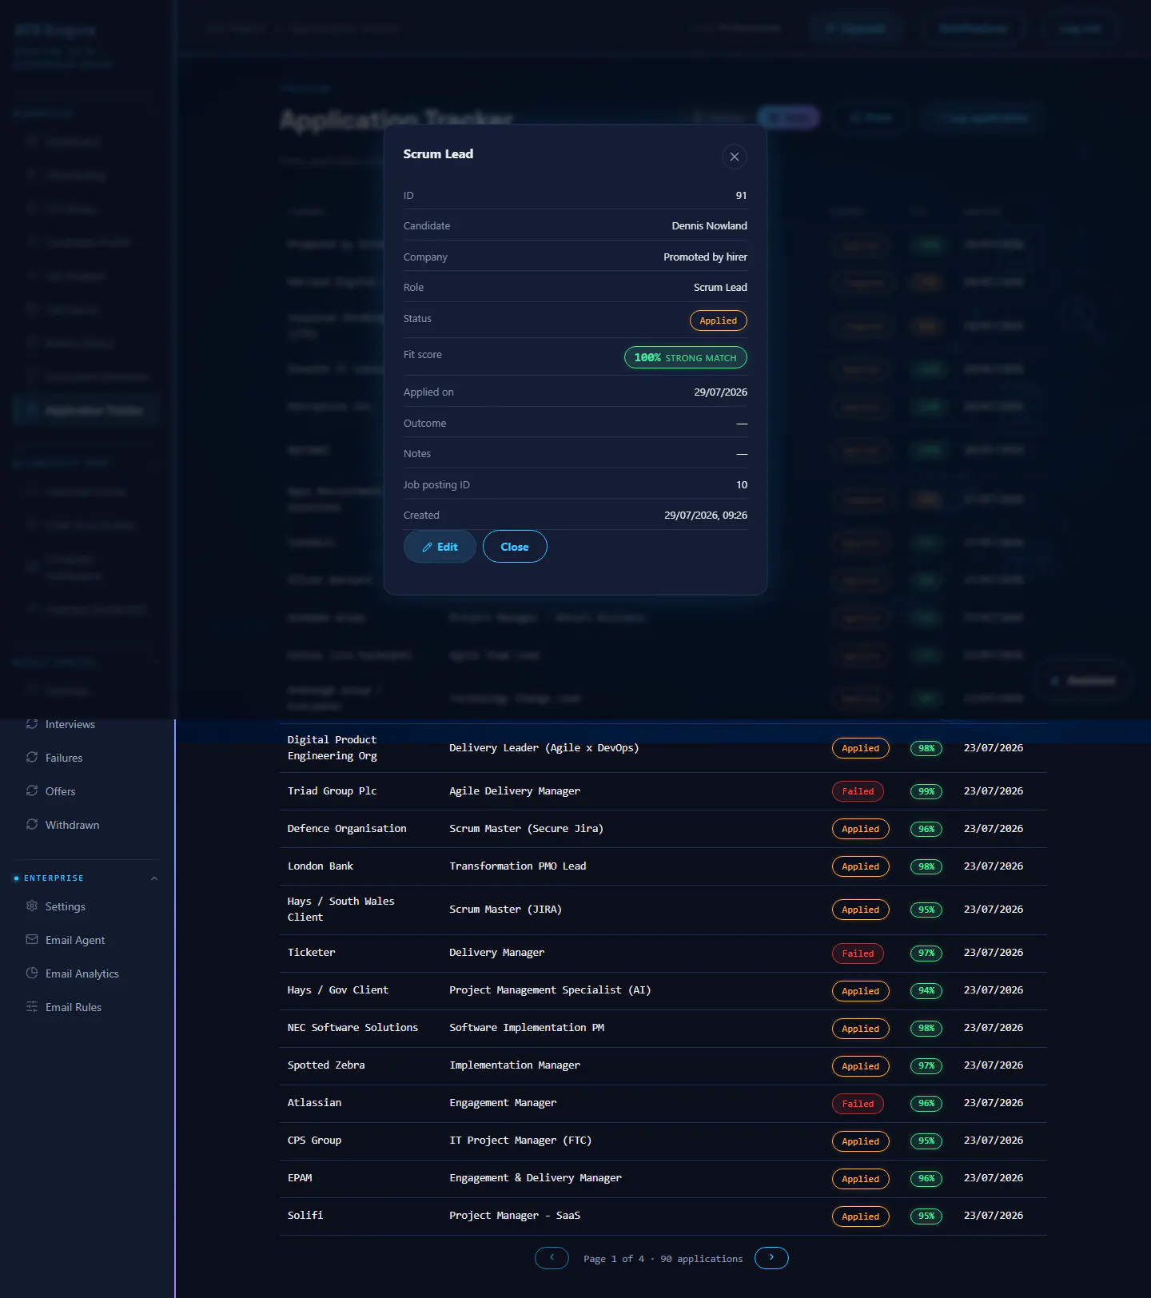Go to the previous page of applications
The image size is (1151, 1298).
(x=552, y=1258)
